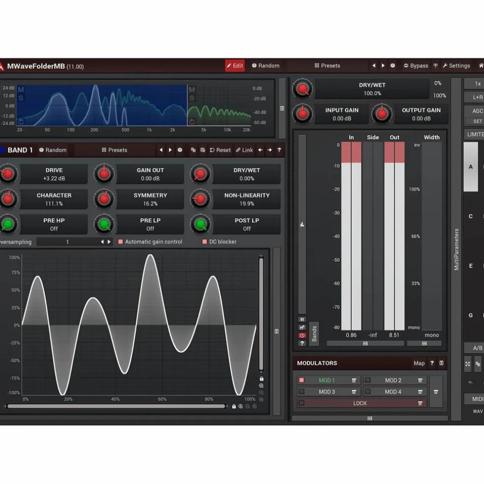Toggle the DC blocker checkbox
This screenshot has width=484, height=484.
[x=204, y=242]
